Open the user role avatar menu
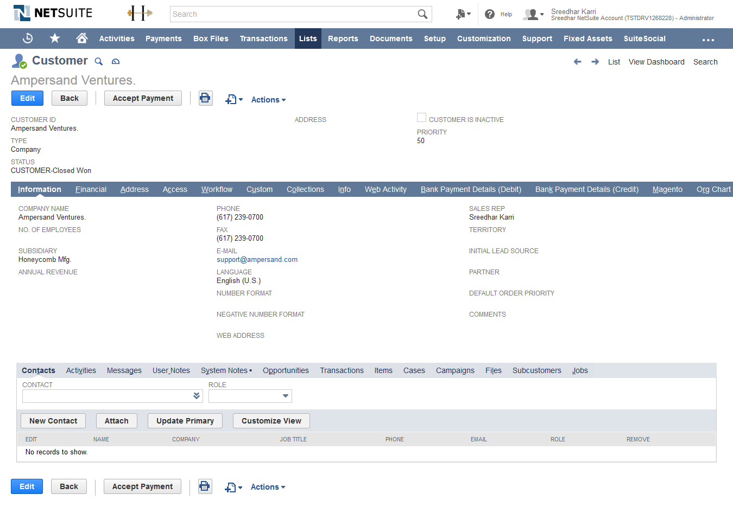The image size is (733, 507). click(x=533, y=14)
